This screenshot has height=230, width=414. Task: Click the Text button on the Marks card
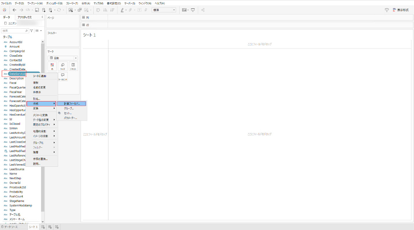73,66
